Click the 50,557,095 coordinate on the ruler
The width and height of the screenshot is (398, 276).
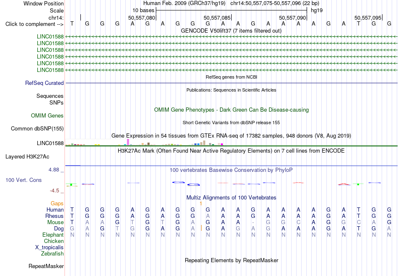(x=368, y=18)
